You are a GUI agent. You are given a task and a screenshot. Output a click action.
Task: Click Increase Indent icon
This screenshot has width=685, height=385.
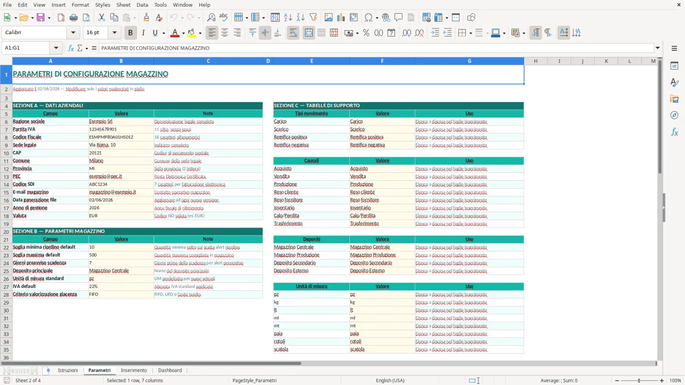(x=435, y=33)
